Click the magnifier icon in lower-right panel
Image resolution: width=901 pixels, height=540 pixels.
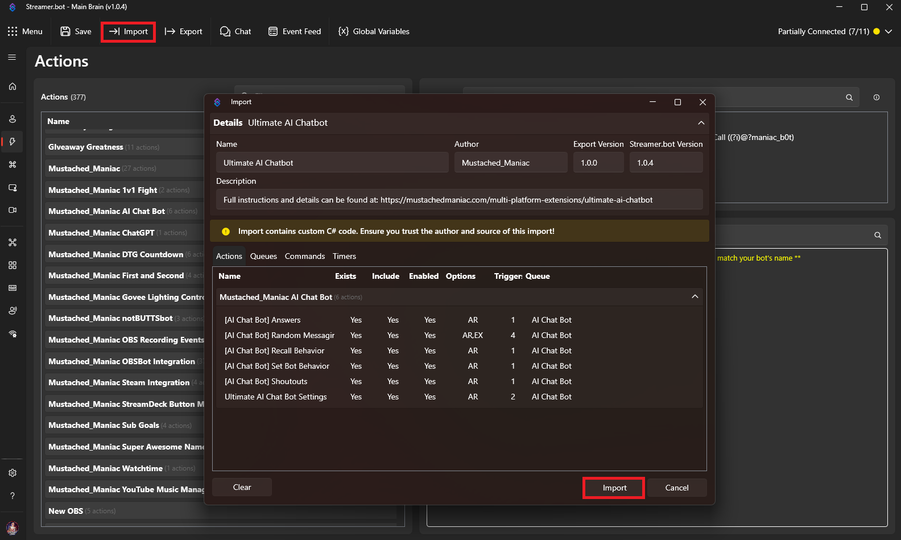click(x=878, y=235)
